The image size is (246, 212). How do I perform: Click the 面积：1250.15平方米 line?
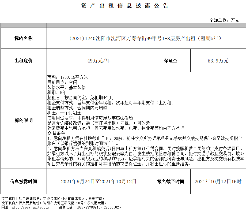coord(67,77)
